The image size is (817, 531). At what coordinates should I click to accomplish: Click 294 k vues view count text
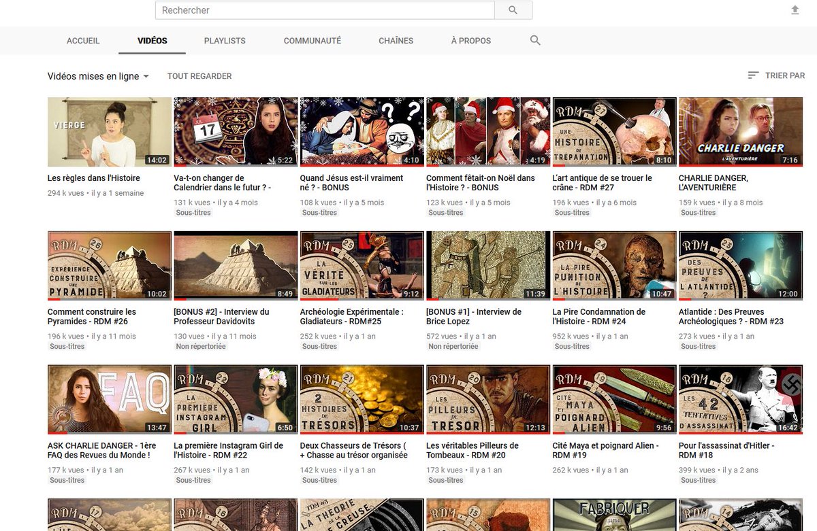tap(66, 193)
